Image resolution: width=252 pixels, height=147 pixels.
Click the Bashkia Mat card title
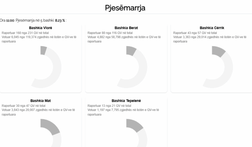[x=41, y=101]
